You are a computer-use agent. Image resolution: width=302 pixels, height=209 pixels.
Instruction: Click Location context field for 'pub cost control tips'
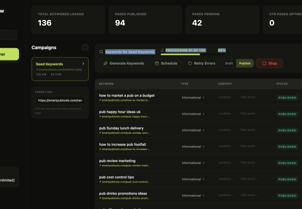tap(227, 179)
